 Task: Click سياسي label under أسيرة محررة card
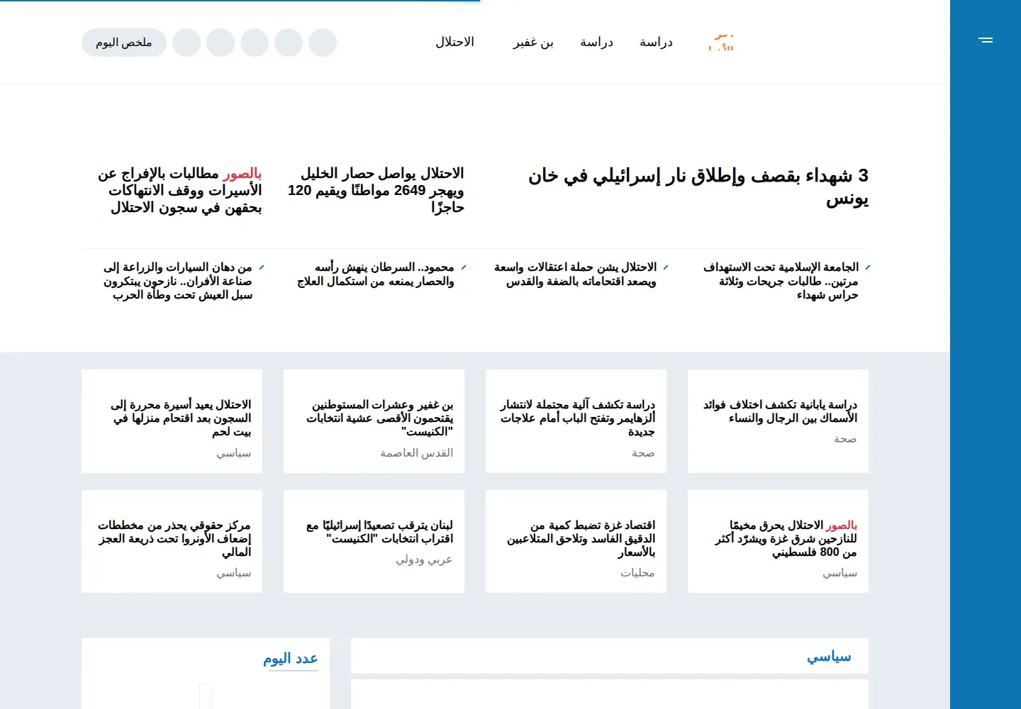[x=233, y=452]
